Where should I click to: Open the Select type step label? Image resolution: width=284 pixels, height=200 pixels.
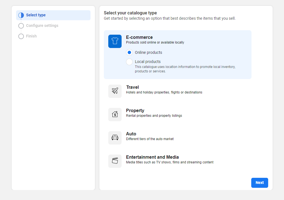36,15
